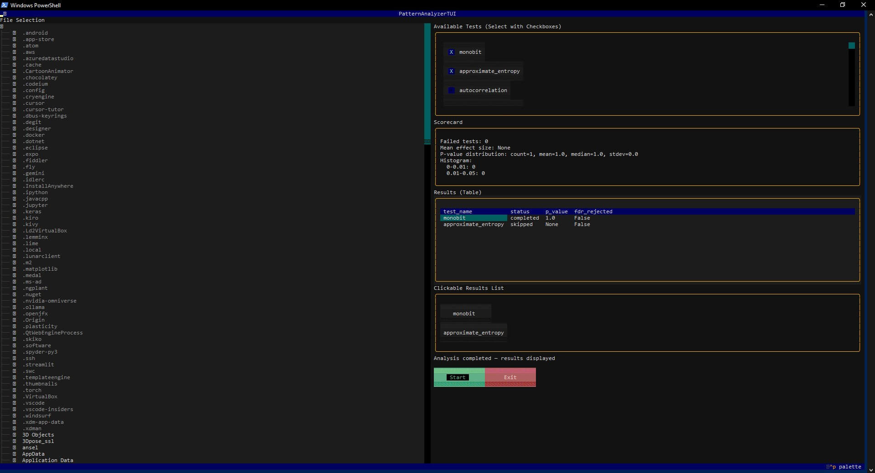The height and width of the screenshot is (473, 875).
Task: Expand the root node under File Selection
Action: pyautogui.click(x=2, y=26)
